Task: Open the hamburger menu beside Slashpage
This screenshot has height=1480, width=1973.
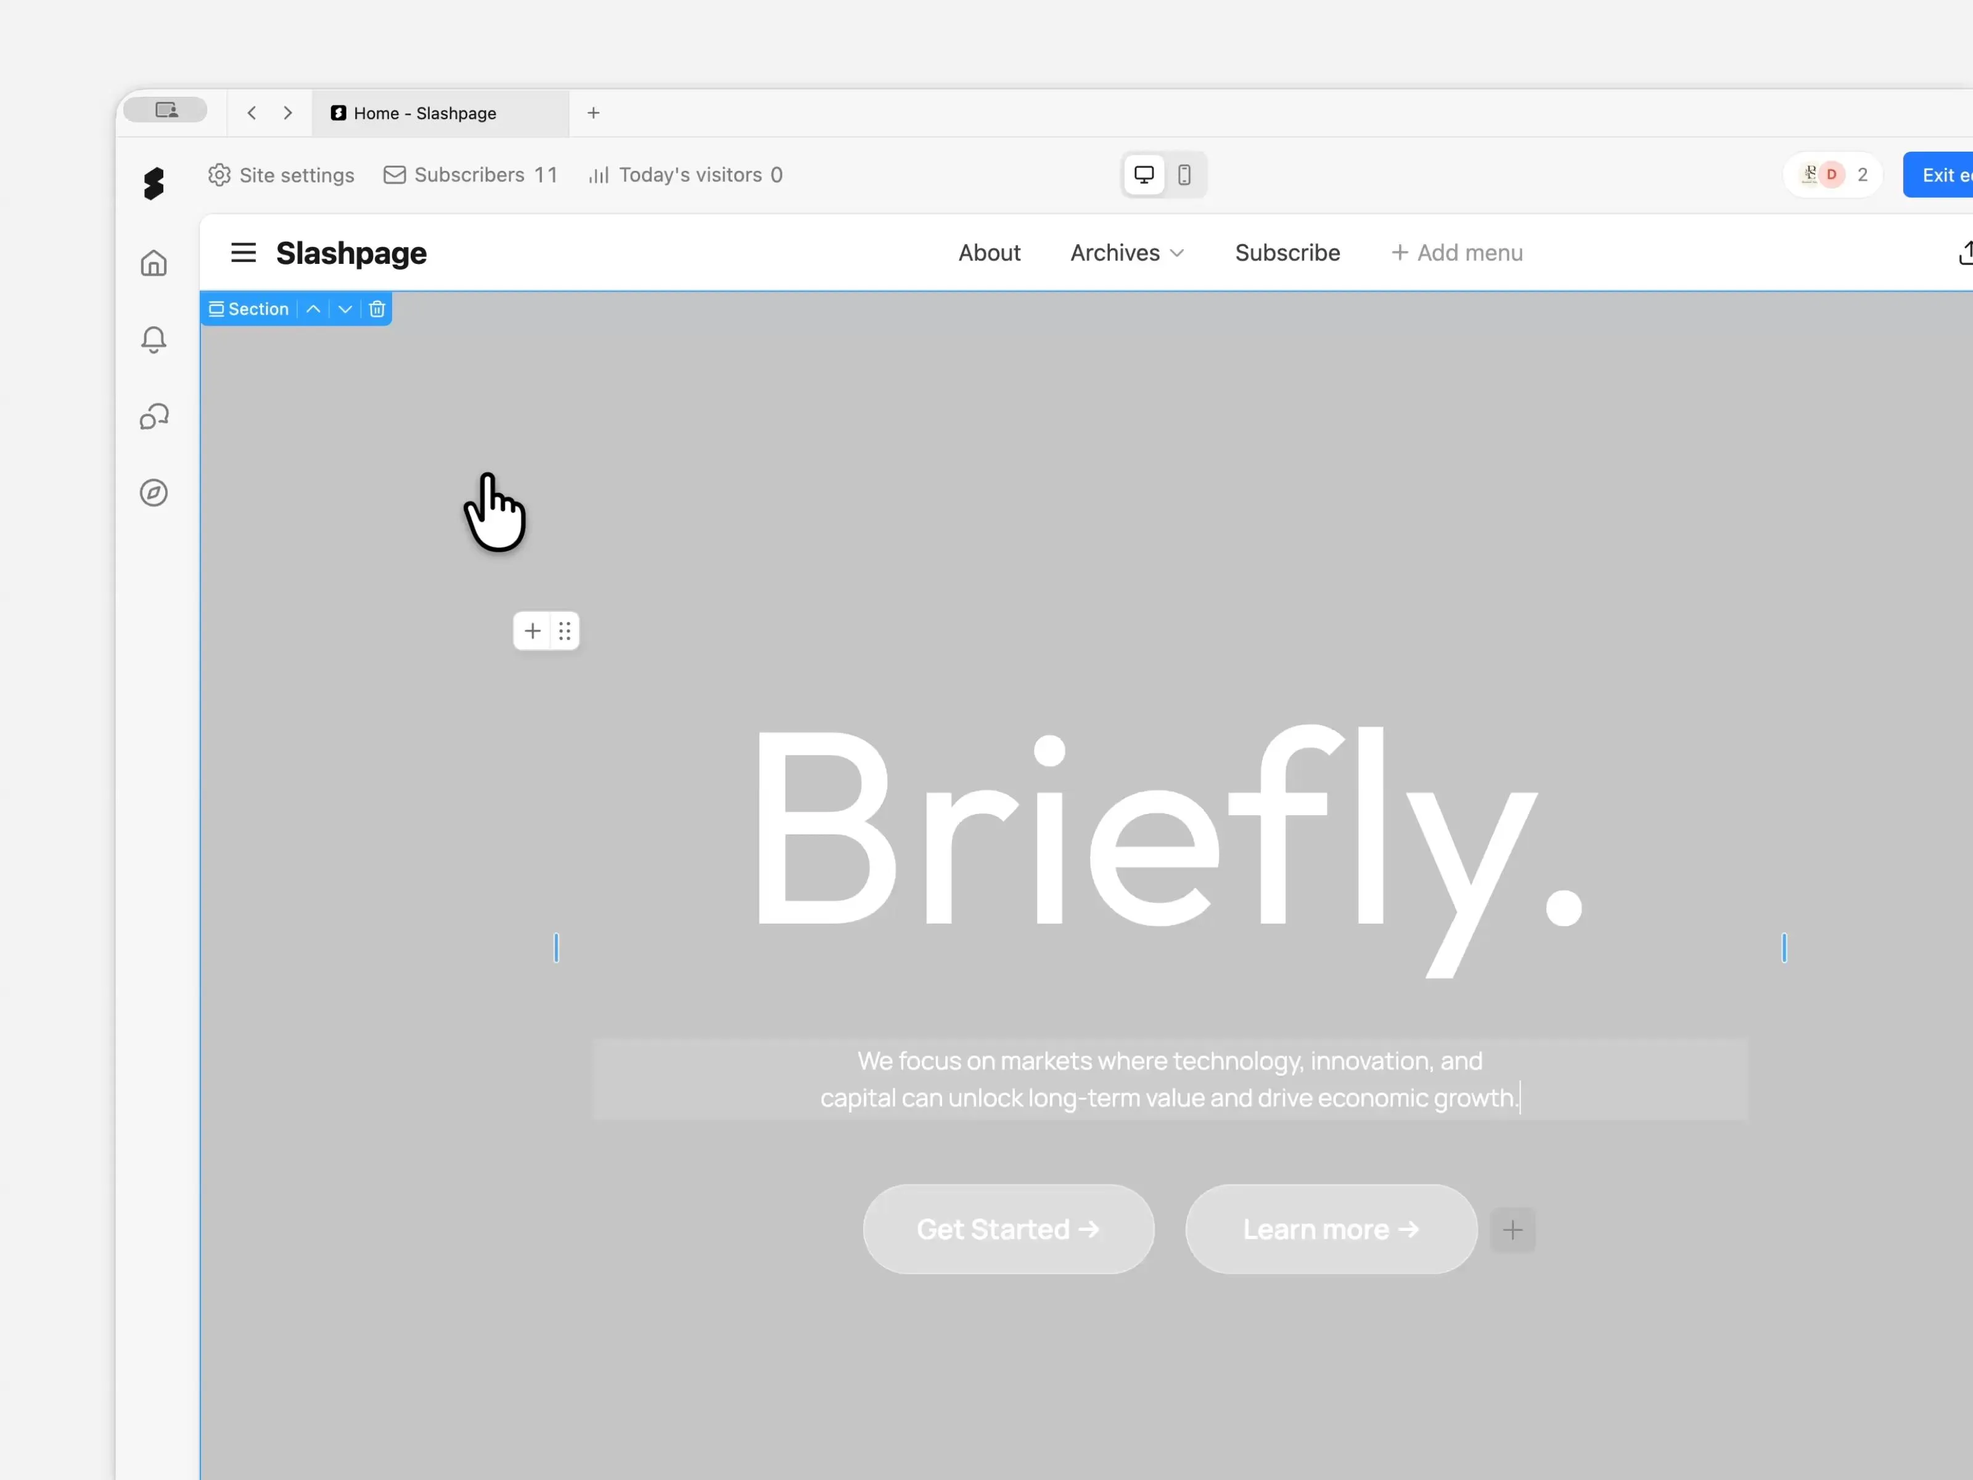Action: (244, 253)
